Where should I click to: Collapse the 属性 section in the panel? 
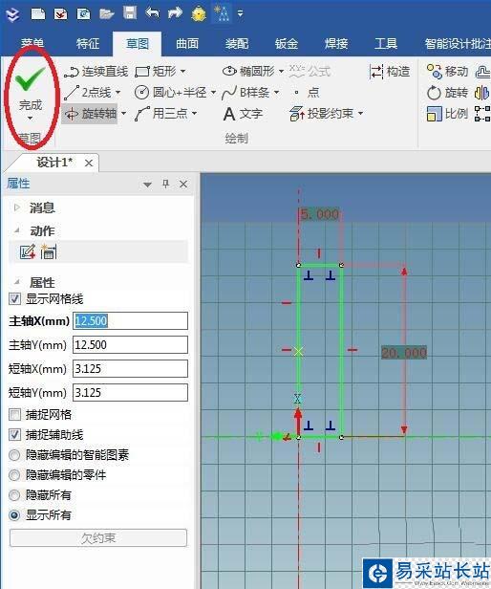point(16,282)
